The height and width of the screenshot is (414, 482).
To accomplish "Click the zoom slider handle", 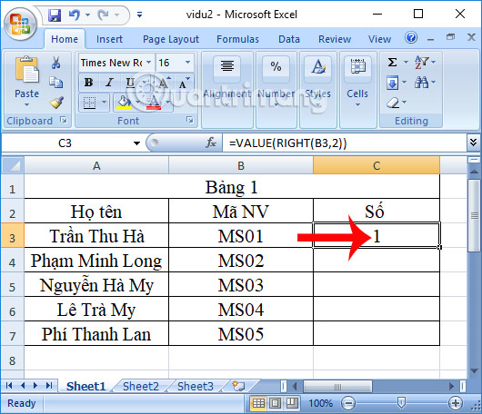I will point(401,402).
